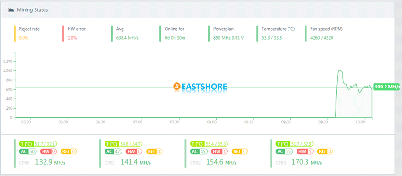Click the 599.2 MH/s chart tooltip label

pos(386,87)
